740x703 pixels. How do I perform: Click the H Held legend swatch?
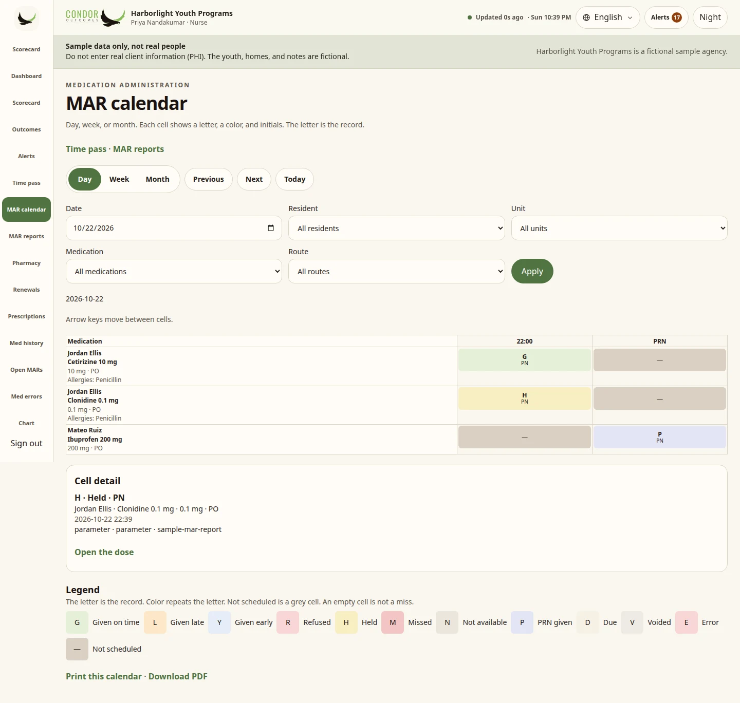point(346,622)
